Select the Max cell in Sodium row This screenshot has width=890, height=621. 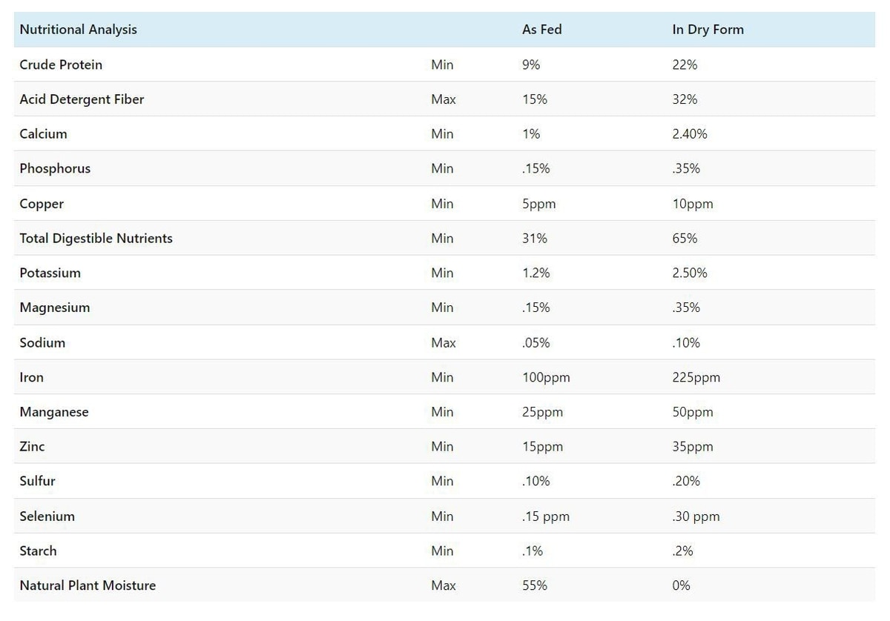[443, 342]
